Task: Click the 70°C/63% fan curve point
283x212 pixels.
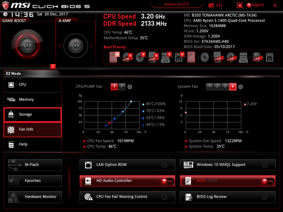Action: (x=123, y=112)
